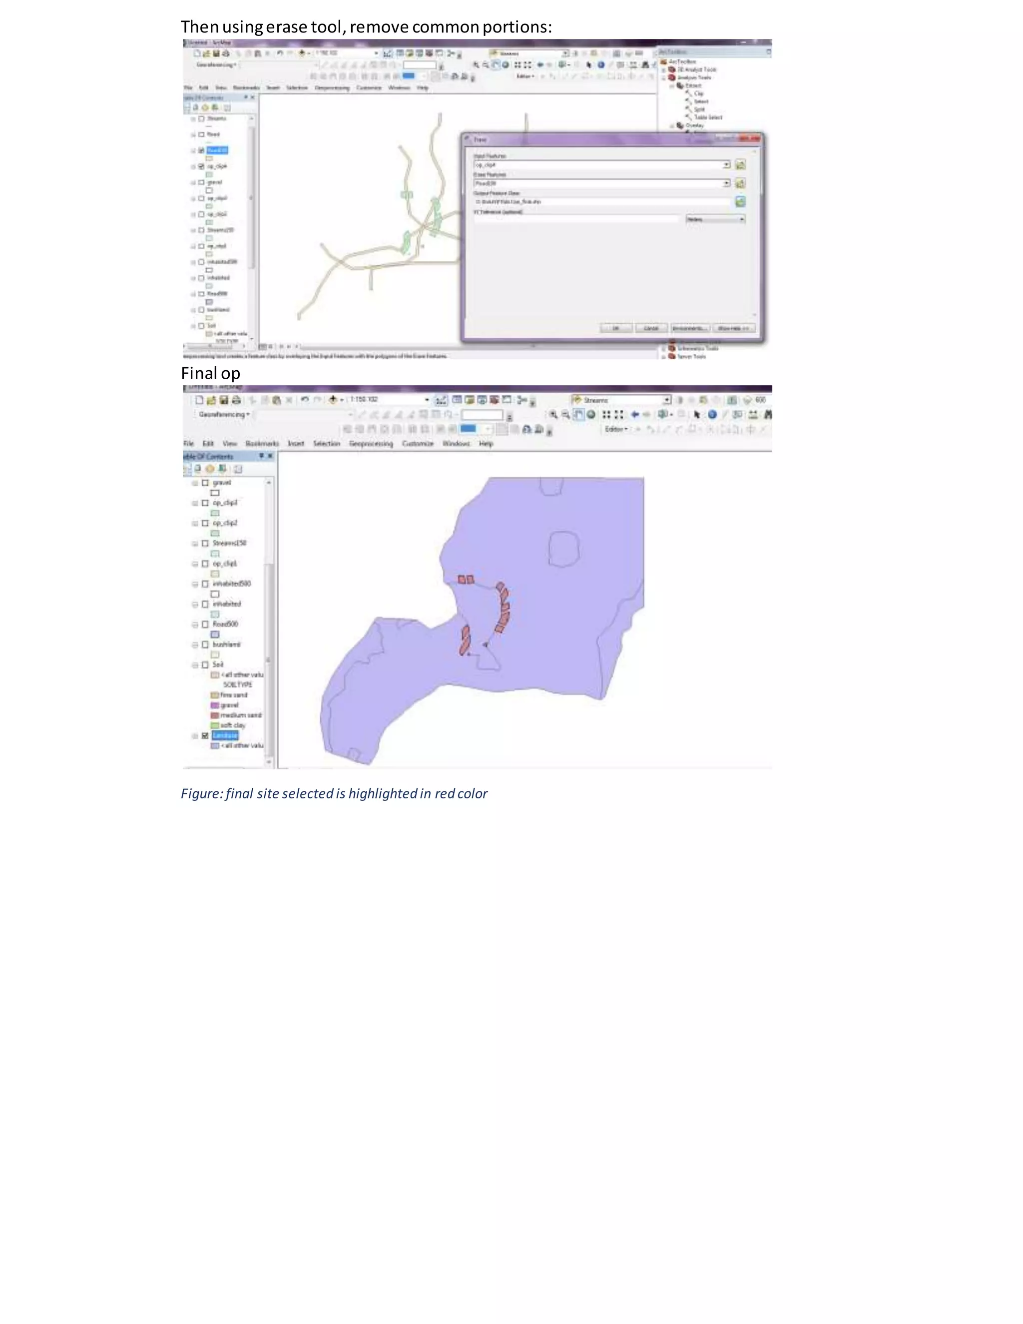Viewport: 1023px width, 1324px height.
Task: Open Customize menu in Final op screenshot
Action: [x=418, y=444]
